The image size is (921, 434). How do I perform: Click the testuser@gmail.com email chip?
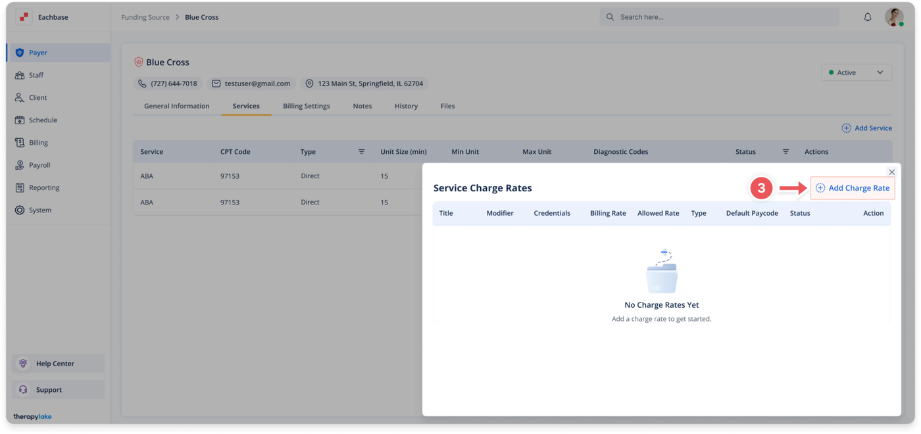click(251, 84)
